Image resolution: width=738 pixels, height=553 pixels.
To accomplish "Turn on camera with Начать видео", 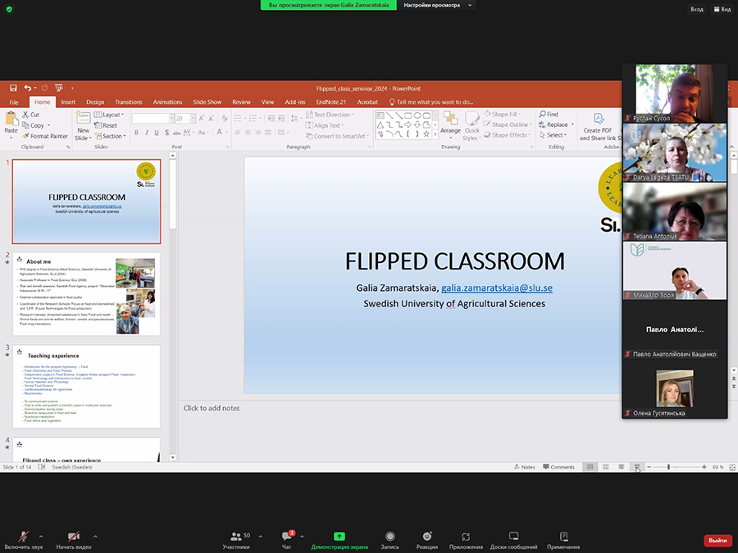I will (74, 540).
